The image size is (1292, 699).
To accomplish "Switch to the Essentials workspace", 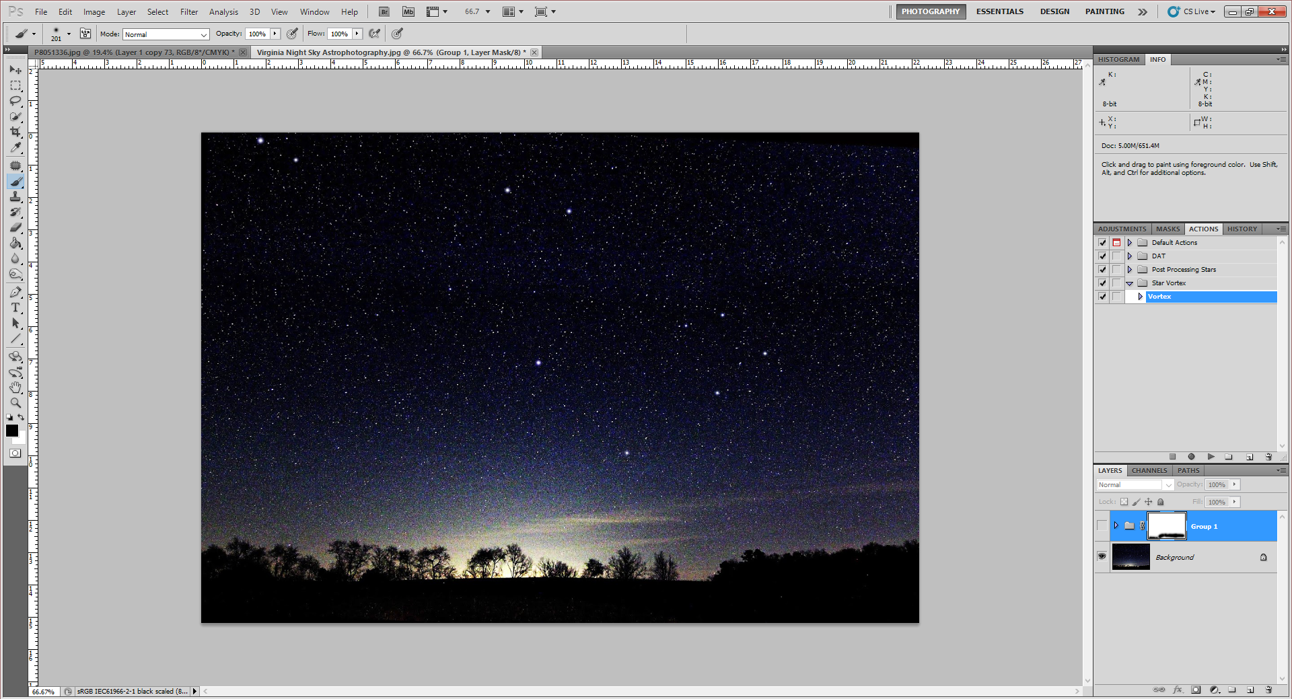I will (x=1000, y=11).
